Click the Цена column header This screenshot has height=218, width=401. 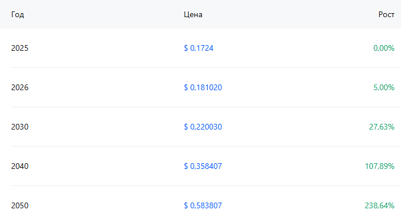click(x=193, y=15)
